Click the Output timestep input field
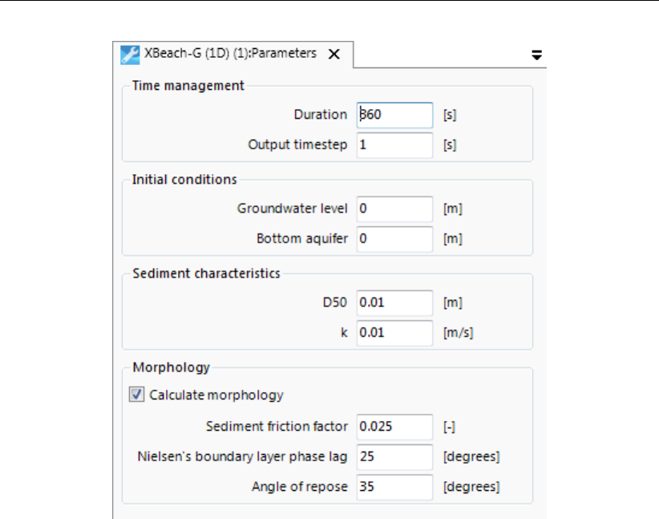 coord(394,145)
